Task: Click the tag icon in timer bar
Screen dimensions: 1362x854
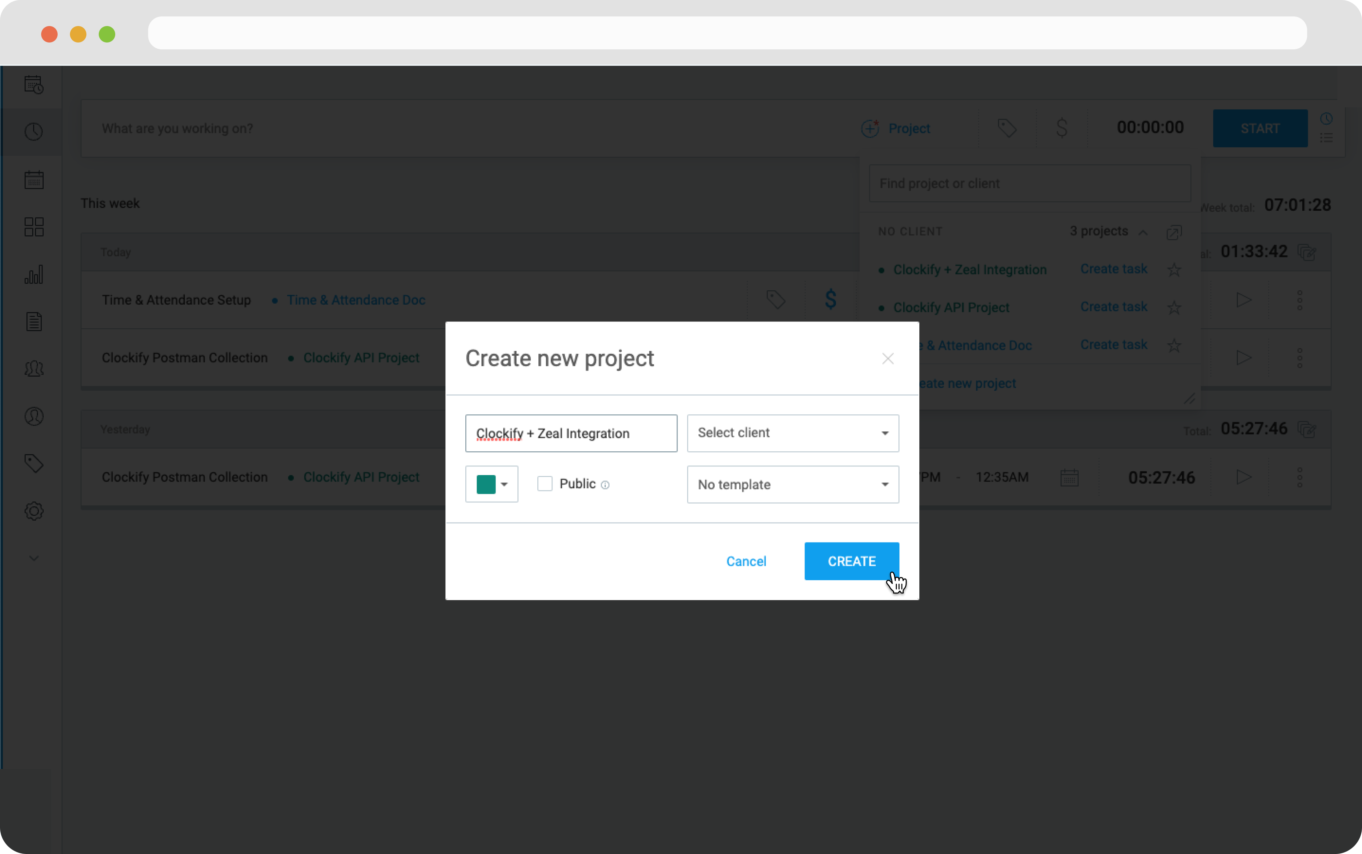Action: click(1007, 128)
